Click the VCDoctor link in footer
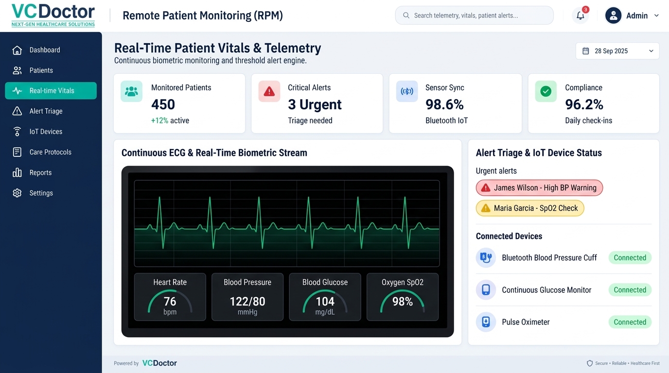Viewport: 669px width, 373px height. click(159, 363)
